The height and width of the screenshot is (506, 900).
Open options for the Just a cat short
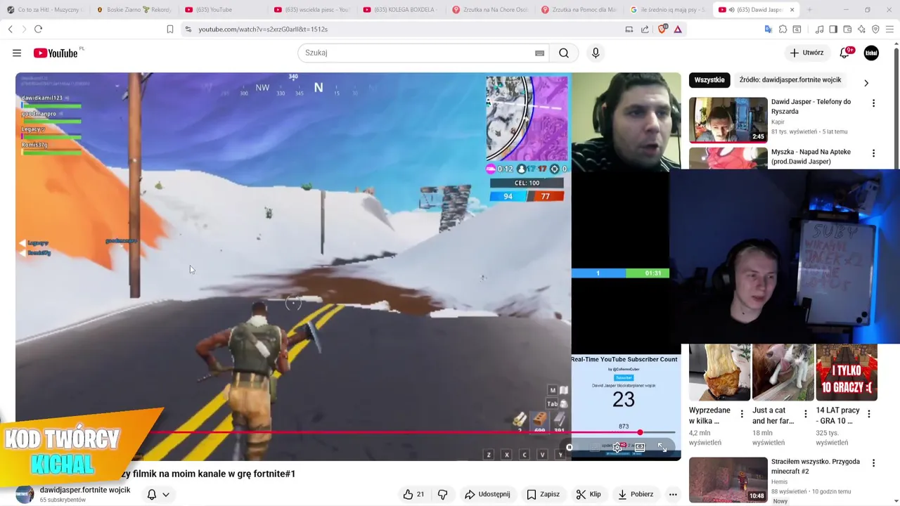(805, 415)
